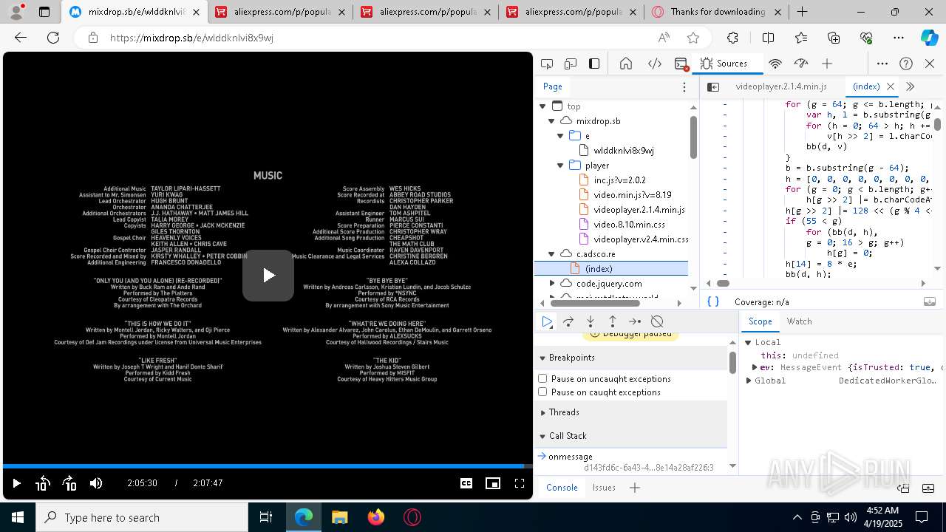Add more tools with the plus icon in DevTools toolbar
Viewport: 946px width, 532px height.
click(827, 64)
